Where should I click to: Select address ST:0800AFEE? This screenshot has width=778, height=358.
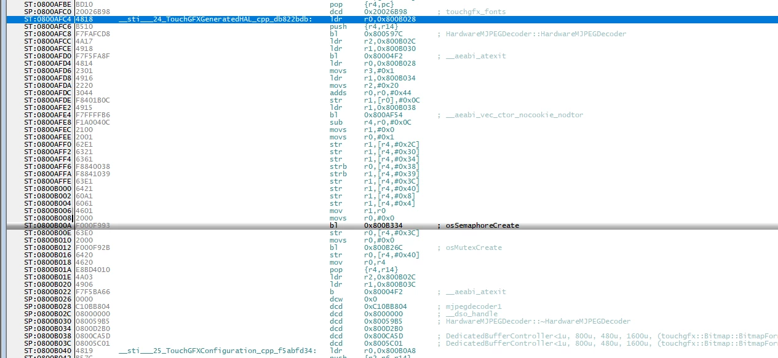pyautogui.click(x=48, y=137)
